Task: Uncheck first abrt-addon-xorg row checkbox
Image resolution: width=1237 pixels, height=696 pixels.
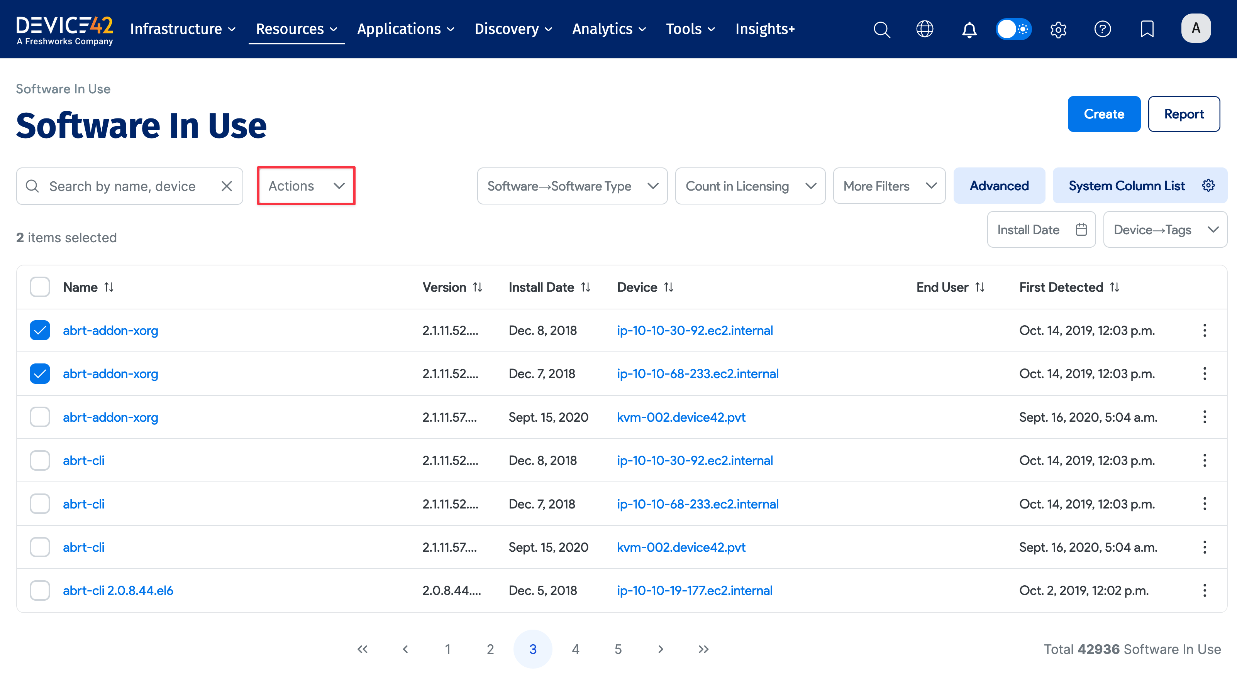Action: click(x=40, y=330)
